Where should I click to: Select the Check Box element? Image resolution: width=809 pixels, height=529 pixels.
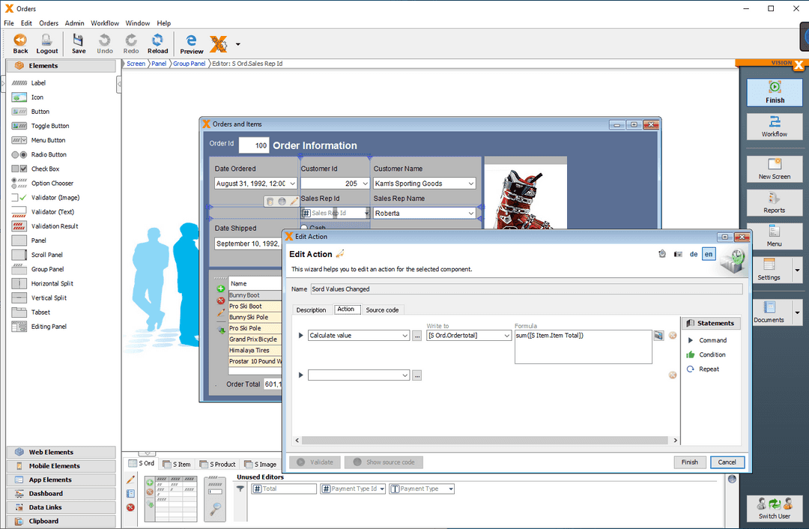point(45,169)
